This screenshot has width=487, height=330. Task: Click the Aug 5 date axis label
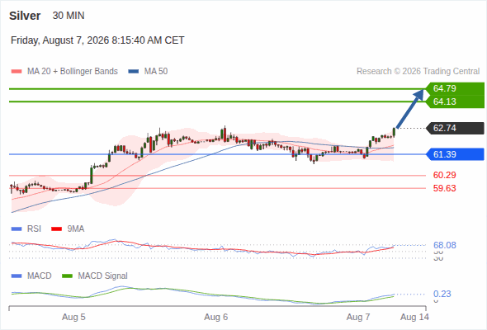(73, 317)
